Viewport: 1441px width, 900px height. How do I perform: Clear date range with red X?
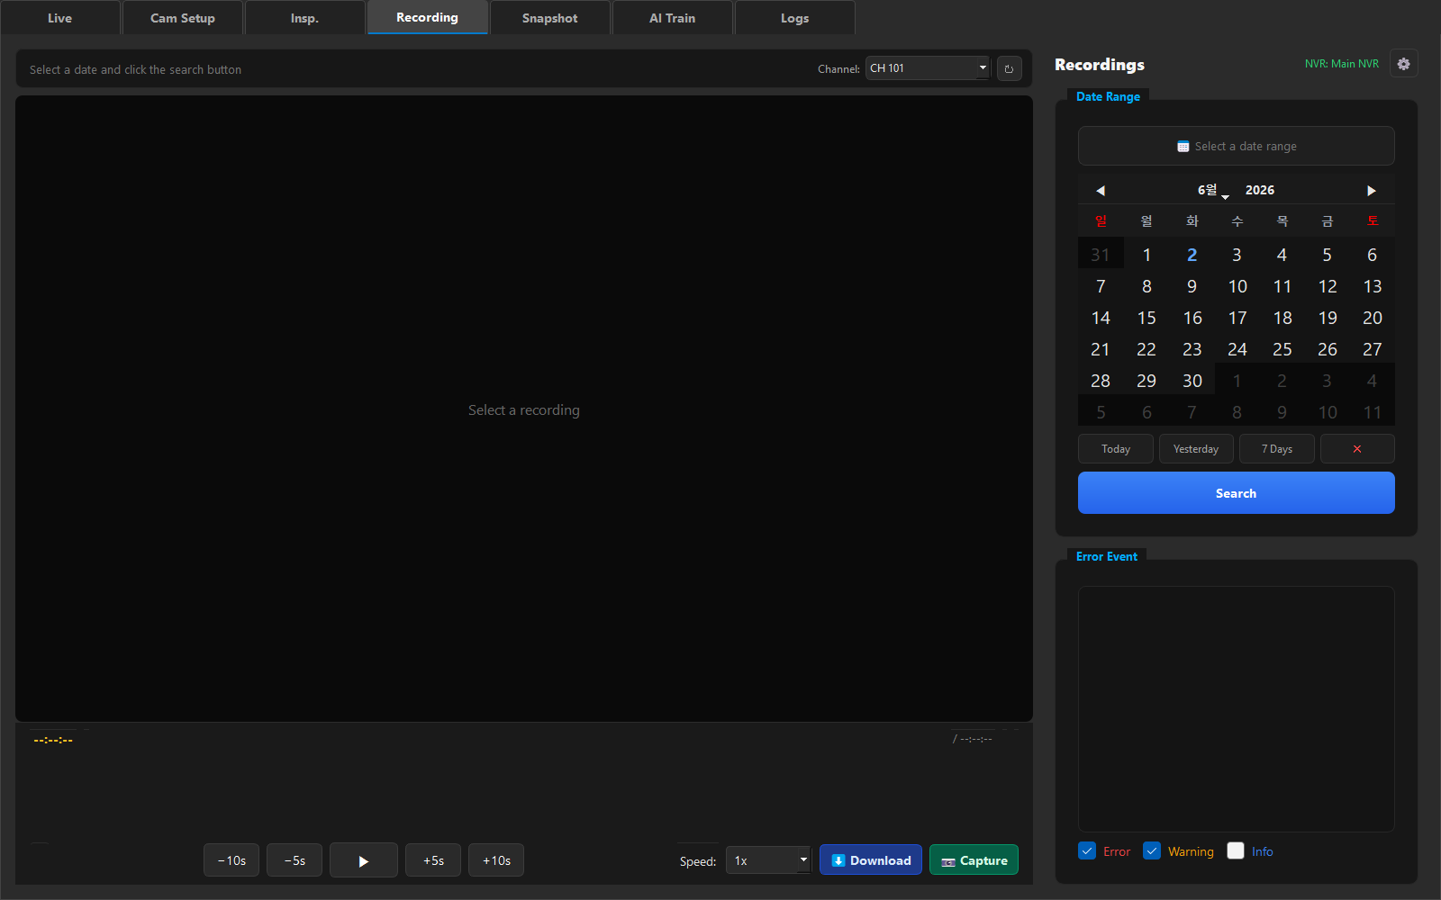tap(1357, 449)
